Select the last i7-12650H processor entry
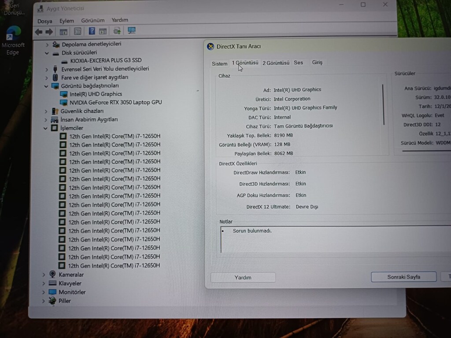The width and height of the screenshot is (451, 338). [x=114, y=265]
